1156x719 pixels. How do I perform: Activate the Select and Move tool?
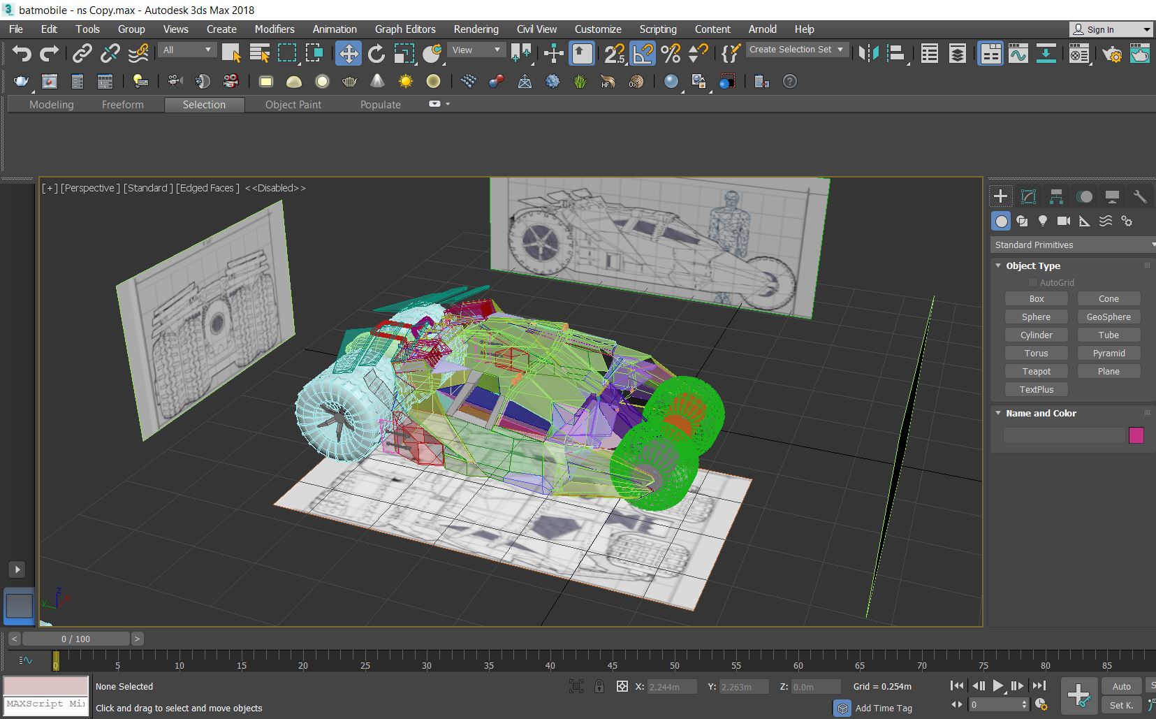(348, 53)
